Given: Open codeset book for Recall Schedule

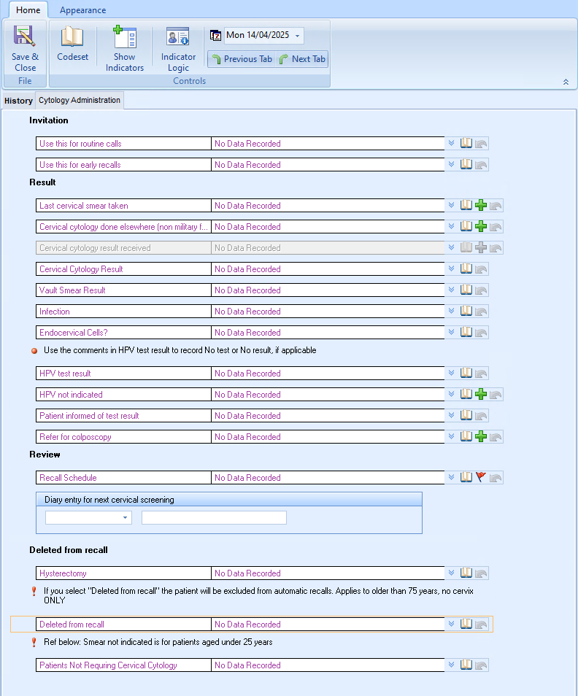Looking at the screenshot, I should pyautogui.click(x=466, y=478).
